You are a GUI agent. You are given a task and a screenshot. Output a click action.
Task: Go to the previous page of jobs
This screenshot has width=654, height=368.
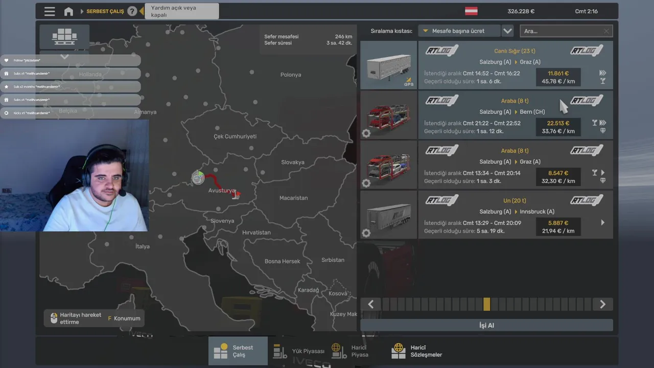pyautogui.click(x=371, y=304)
